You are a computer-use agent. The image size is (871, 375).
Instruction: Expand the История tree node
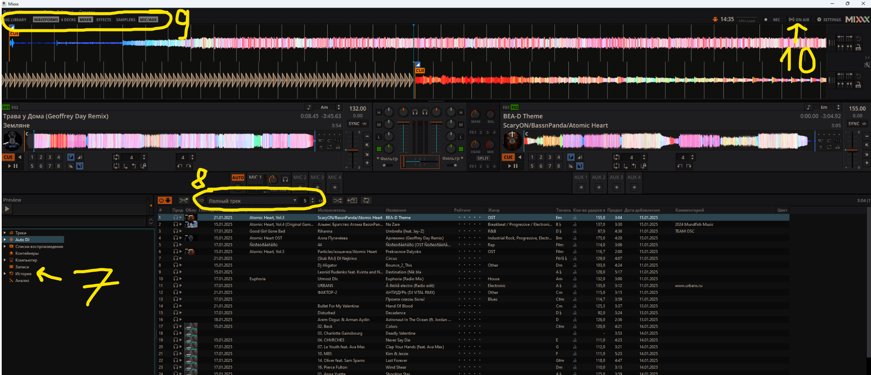pyautogui.click(x=5, y=274)
